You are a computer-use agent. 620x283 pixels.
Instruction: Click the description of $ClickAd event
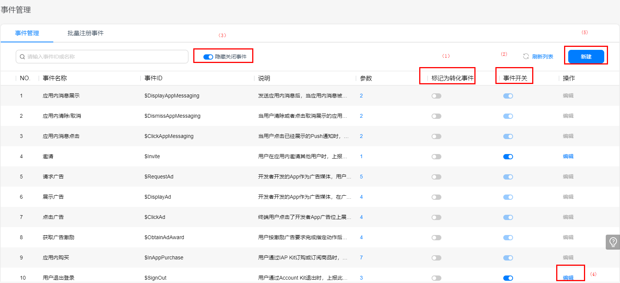pyautogui.click(x=305, y=217)
